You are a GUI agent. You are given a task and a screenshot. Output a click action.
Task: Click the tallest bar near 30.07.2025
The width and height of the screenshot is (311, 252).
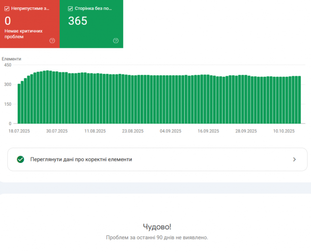pos(47,97)
